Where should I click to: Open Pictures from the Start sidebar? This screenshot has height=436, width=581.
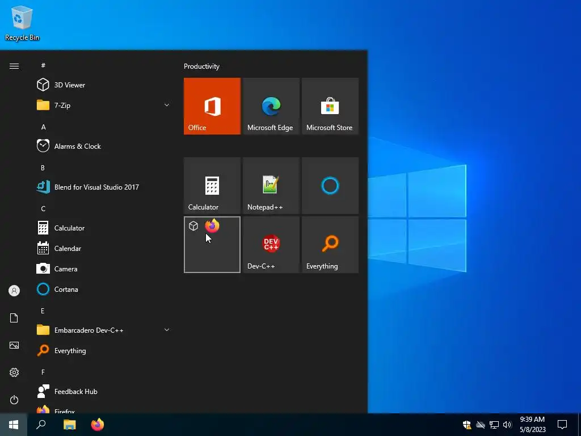point(14,345)
